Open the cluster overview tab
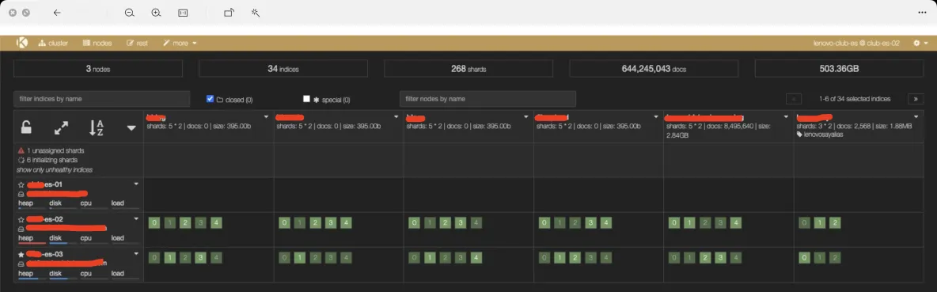Viewport: 937px width, 292px height. [x=53, y=43]
